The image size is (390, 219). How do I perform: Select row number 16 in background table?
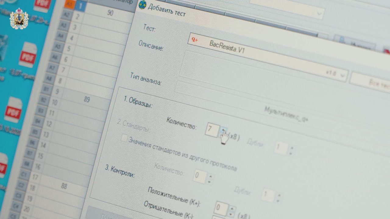pyautogui.click(x=38, y=167)
